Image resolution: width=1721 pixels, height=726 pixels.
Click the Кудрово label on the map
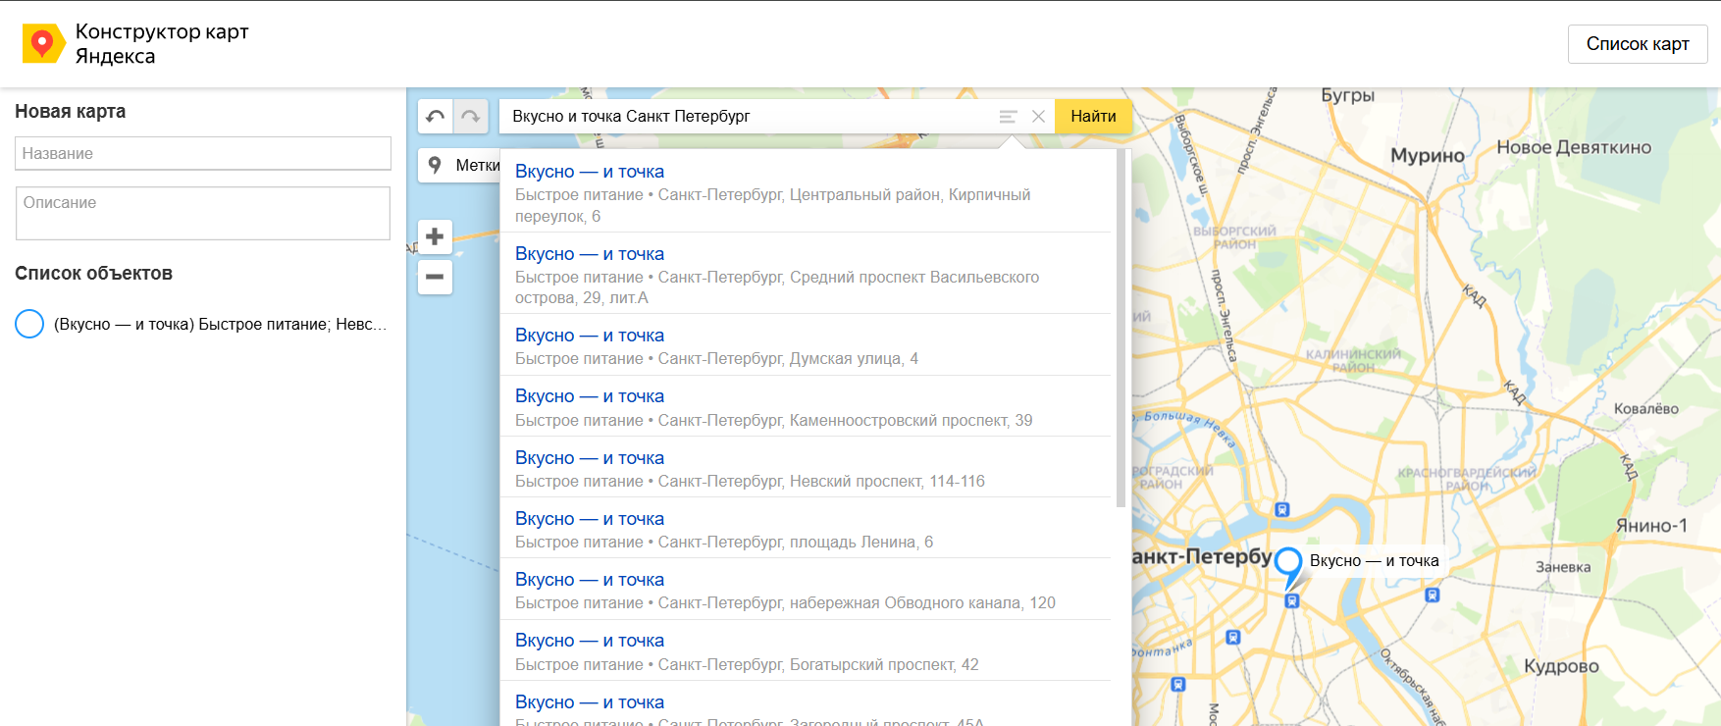(x=1561, y=666)
